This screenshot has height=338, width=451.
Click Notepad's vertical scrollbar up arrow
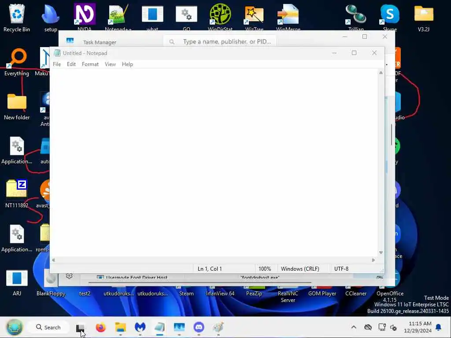click(x=381, y=73)
